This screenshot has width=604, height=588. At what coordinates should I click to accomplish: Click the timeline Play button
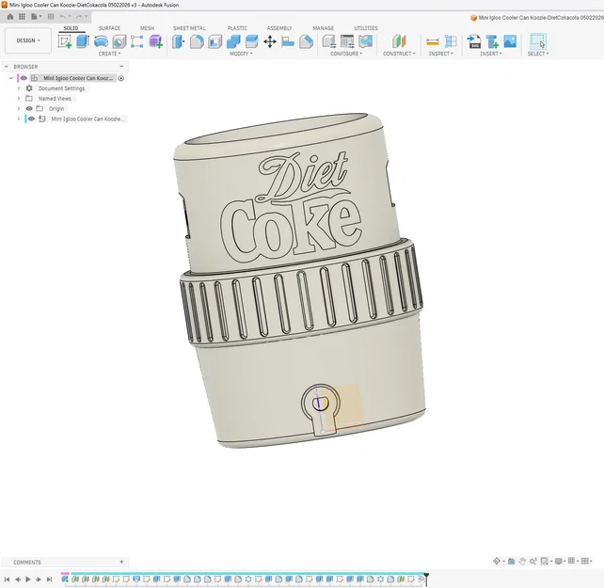click(27, 580)
